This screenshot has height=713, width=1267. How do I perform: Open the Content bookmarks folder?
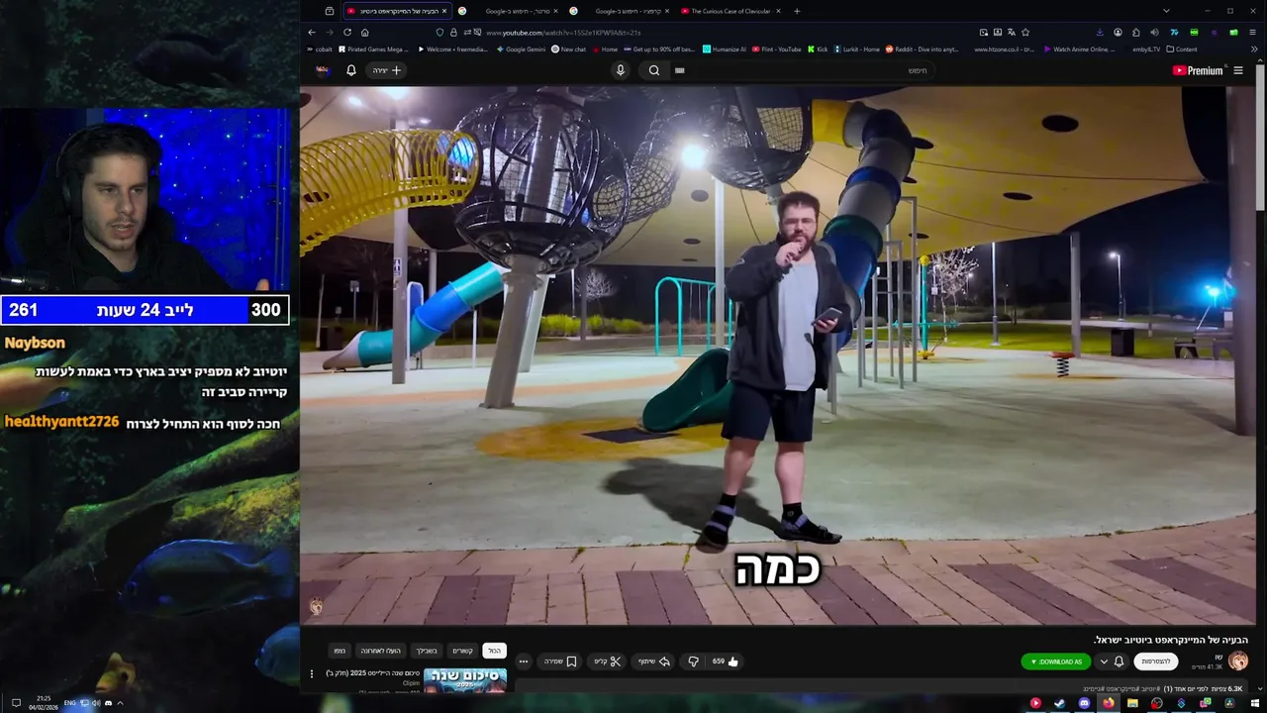[x=1182, y=49]
